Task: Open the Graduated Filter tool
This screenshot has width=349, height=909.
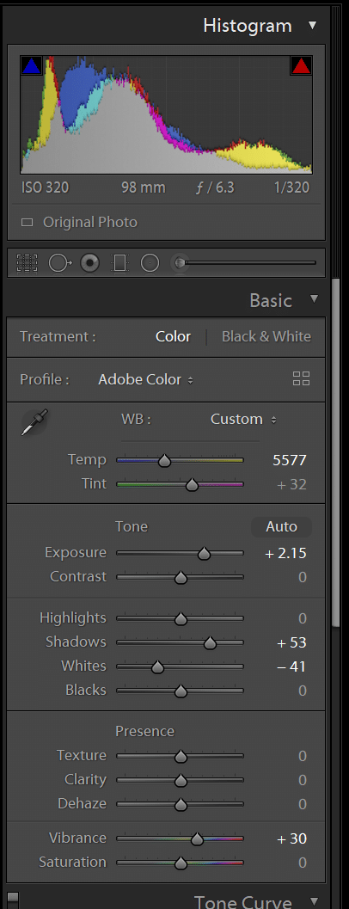Action: (x=119, y=263)
